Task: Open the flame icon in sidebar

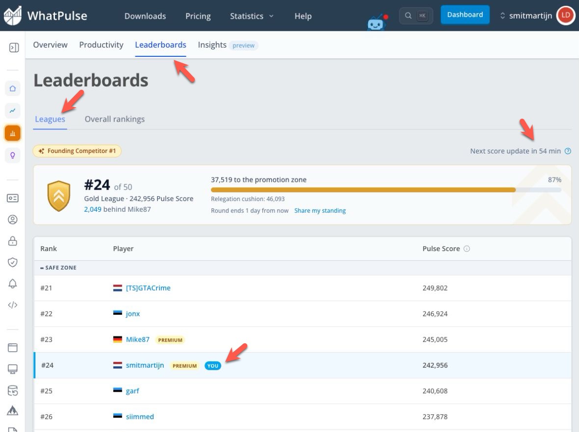Action: tap(13, 410)
